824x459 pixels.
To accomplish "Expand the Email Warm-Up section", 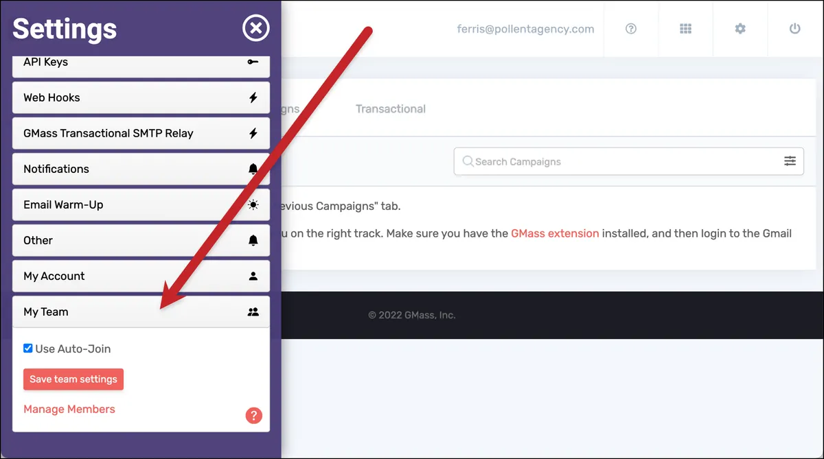I will point(141,204).
